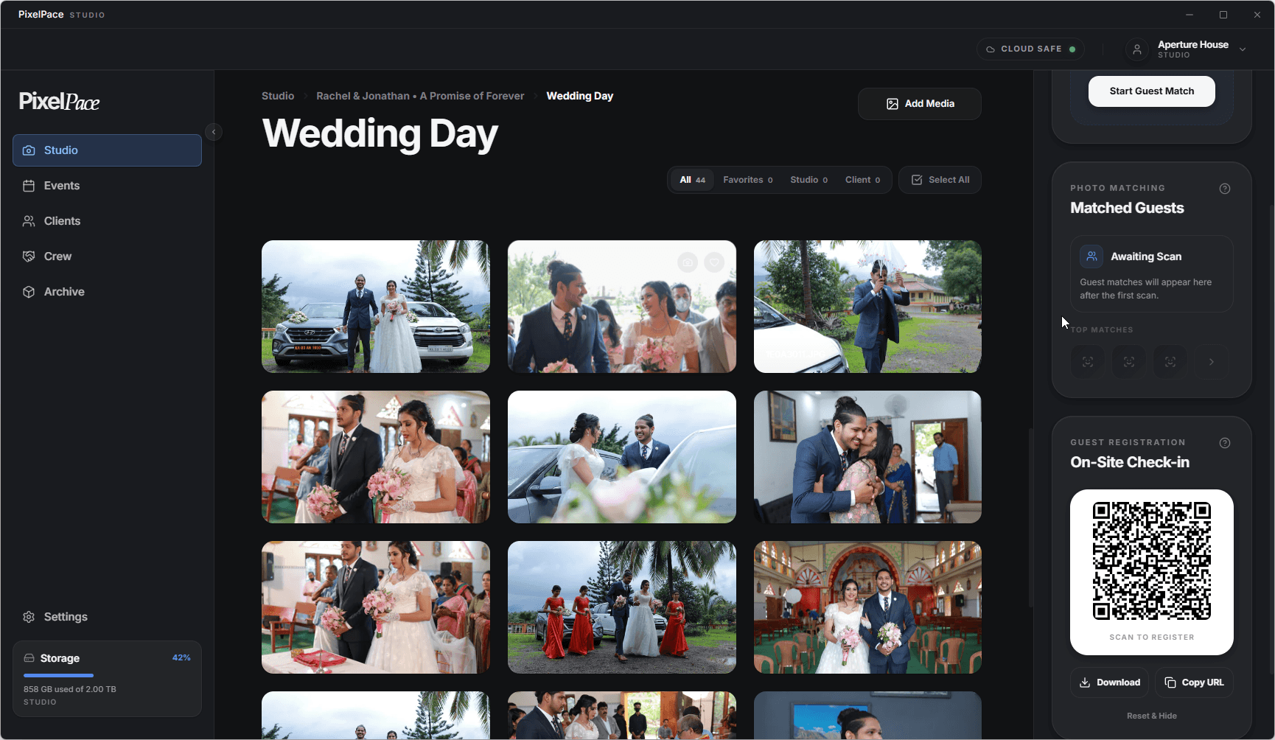Filter media by Client picks
1275x740 pixels.
863,180
